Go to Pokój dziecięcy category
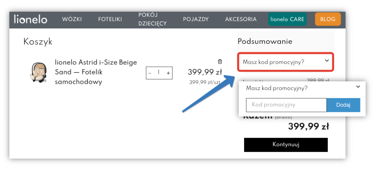375x170 pixels. coord(152,19)
